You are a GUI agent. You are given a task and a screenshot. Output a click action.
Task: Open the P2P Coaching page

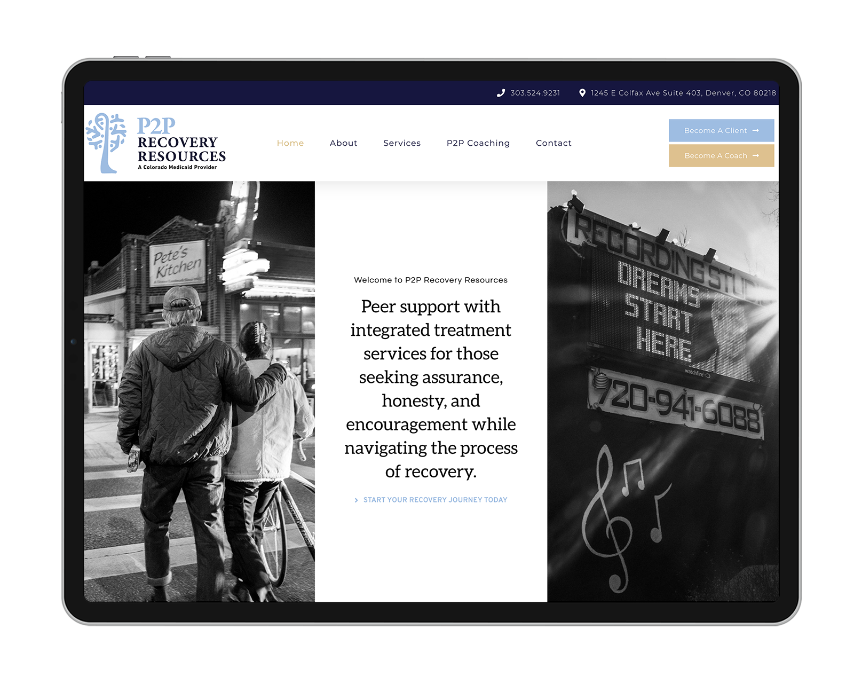click(x=478, y=143)
